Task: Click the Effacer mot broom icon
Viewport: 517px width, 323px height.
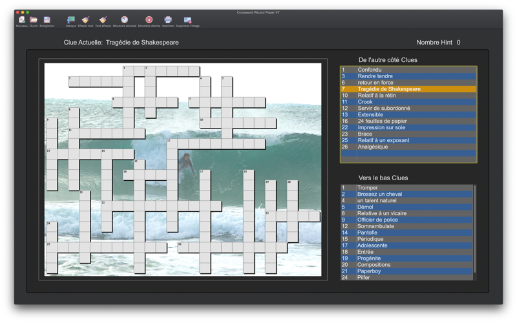Action: point(85,20)
